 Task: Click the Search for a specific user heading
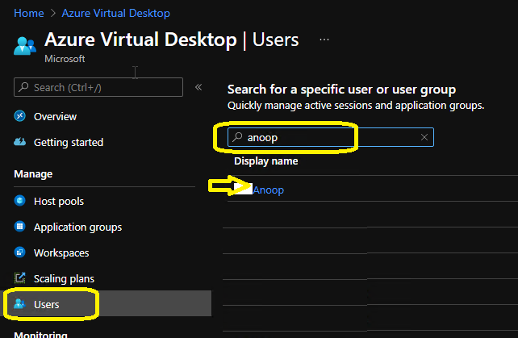click(341, 90)
